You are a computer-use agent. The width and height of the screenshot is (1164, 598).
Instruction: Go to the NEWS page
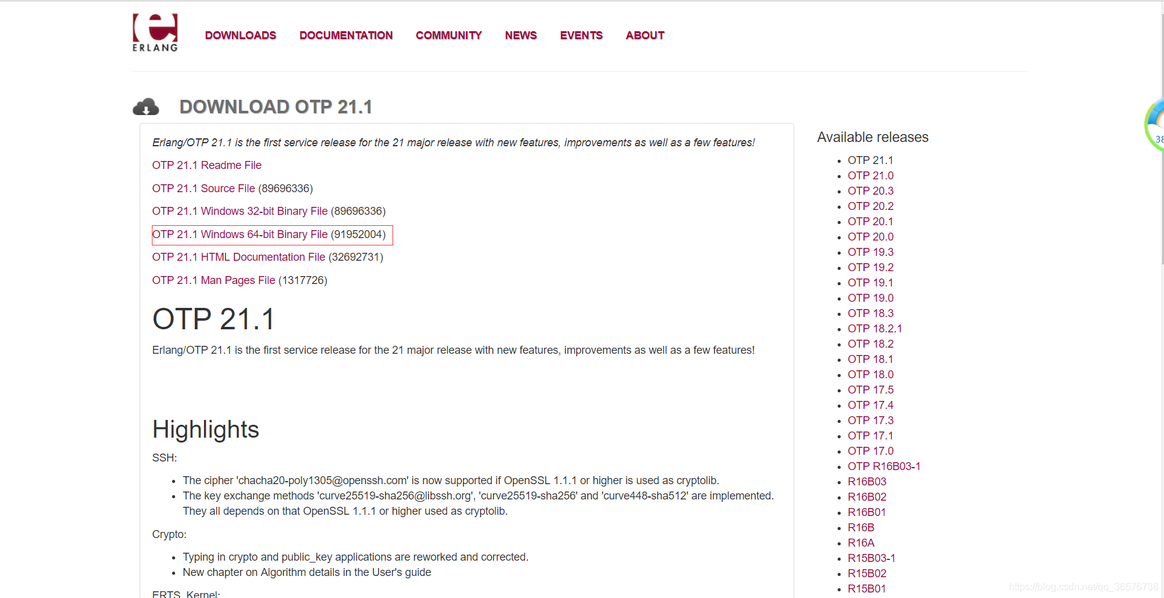coord(521,36)
